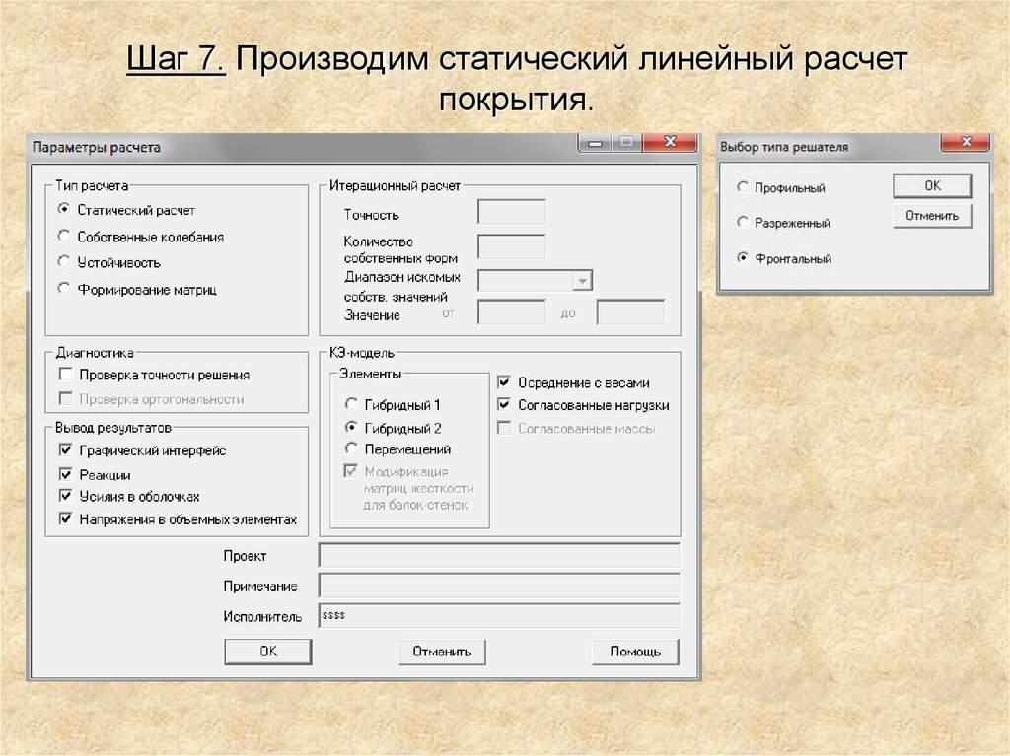Close the Выбор типа решателя dialog
The width and height of the screenshot is (1010, 756).
click(965, 142)
